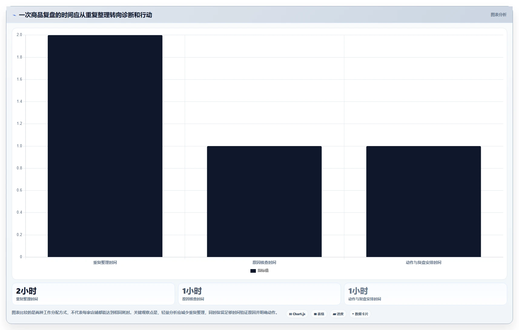Click the footnote text starting 图表比较的是两种工作分配方式
This screenshot has width=519, height=330.
coord(145,312)
